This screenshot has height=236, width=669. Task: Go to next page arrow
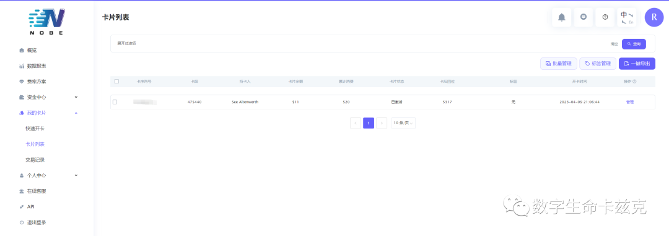382,123
